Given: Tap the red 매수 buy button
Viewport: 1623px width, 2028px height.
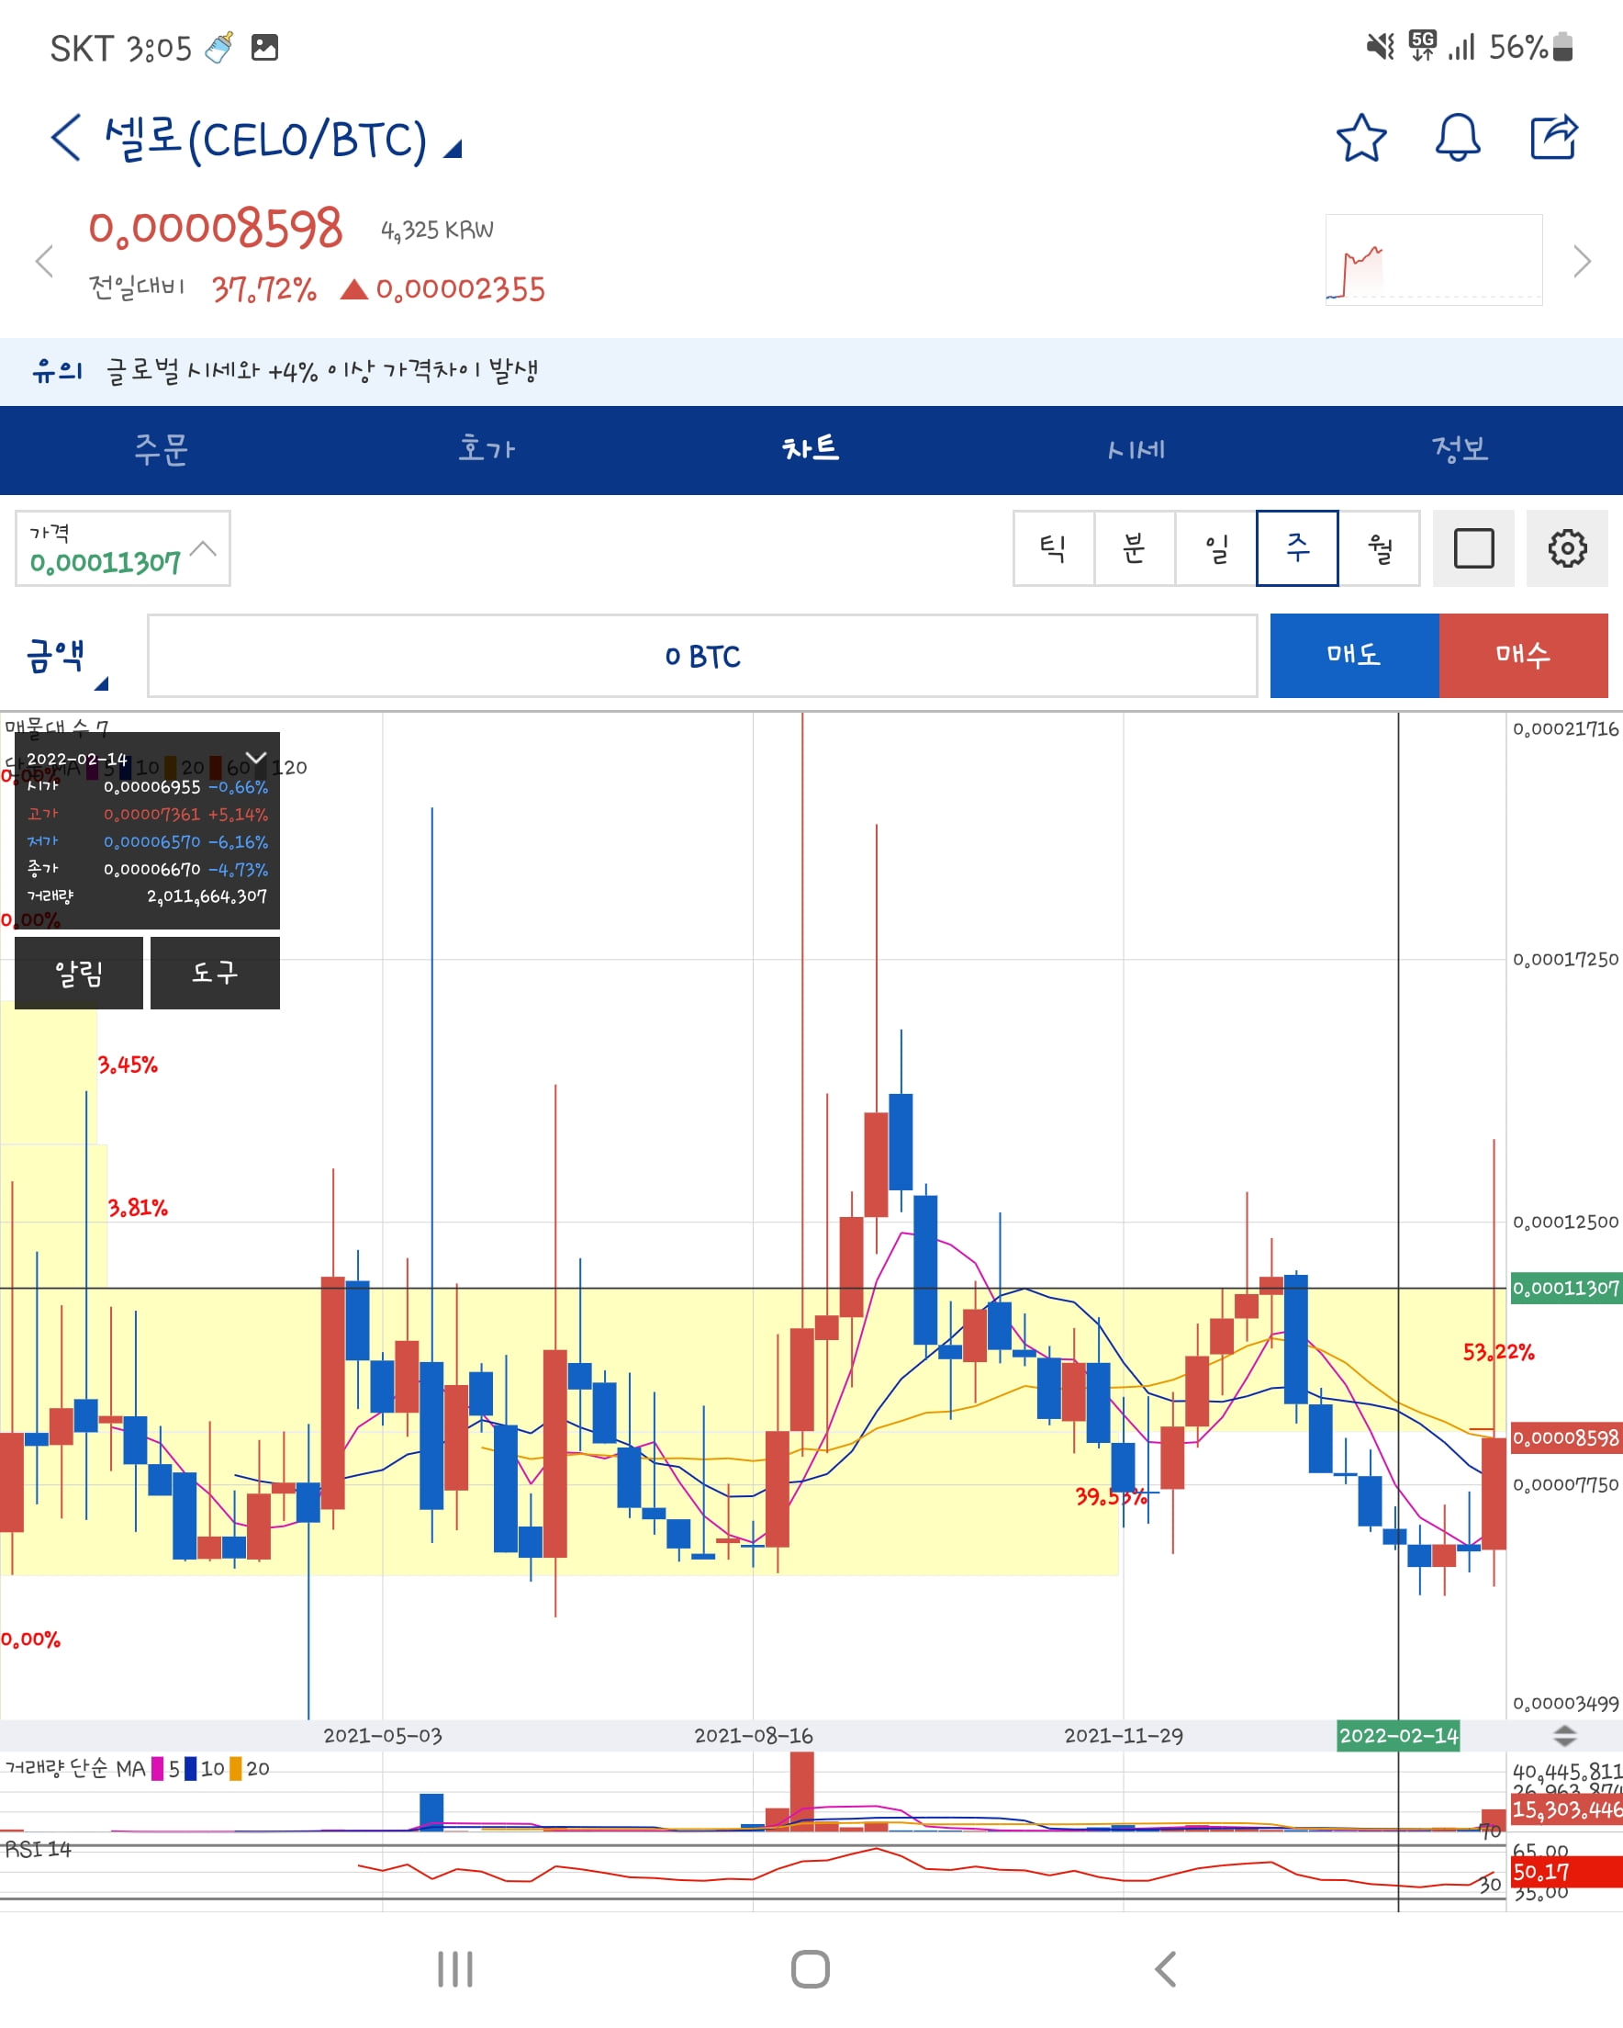Looking at the screenshot, I should tap(1523, 656).
